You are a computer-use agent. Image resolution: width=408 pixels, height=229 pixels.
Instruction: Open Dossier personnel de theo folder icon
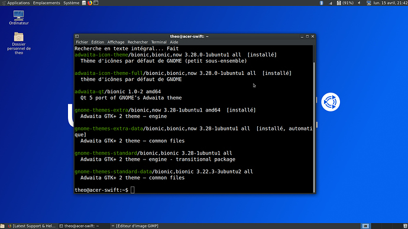point(19,43)
